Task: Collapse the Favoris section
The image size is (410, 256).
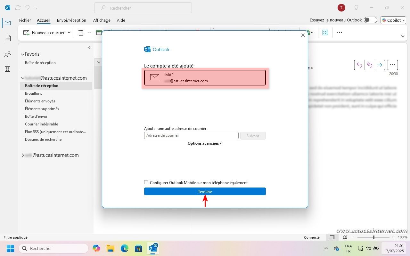Action: 23,54
